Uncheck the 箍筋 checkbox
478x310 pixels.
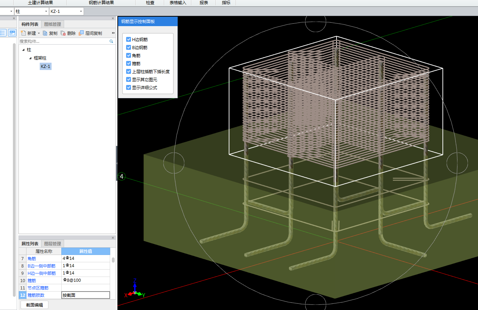click(x=129, y=63)
